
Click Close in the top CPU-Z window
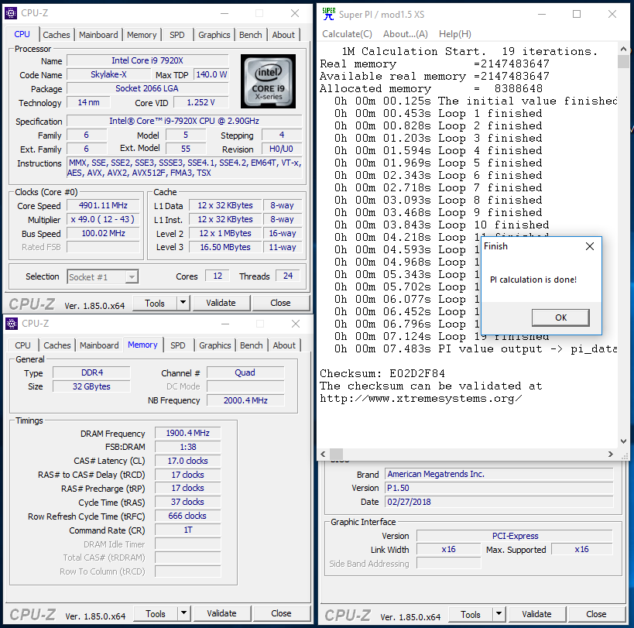[280, 303]
